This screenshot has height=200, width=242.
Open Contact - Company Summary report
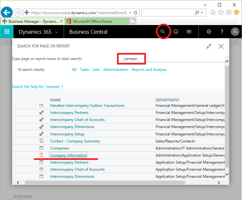point(75,141)
